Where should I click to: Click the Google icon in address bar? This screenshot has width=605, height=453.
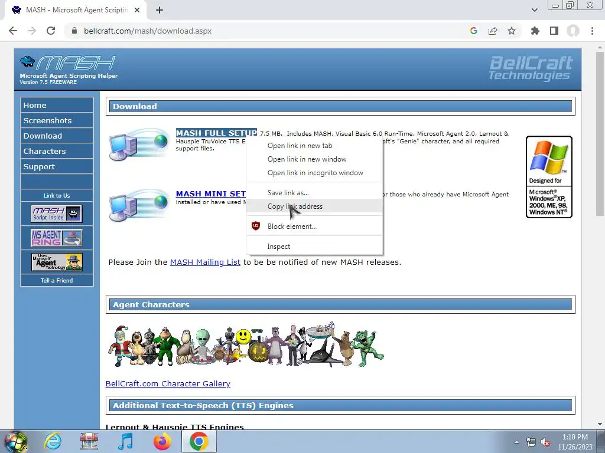click(474, 31)
